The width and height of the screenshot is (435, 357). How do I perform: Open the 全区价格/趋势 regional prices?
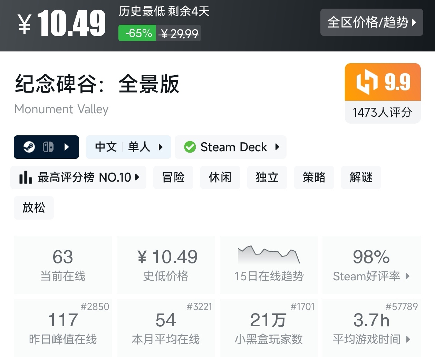coord(371,22)
